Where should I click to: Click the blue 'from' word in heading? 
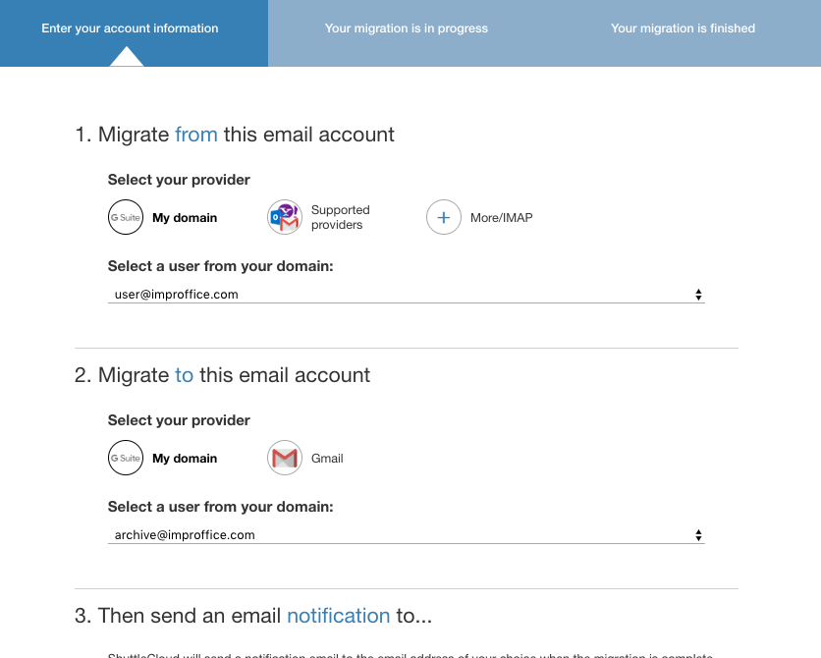click(x=196, y=135)
